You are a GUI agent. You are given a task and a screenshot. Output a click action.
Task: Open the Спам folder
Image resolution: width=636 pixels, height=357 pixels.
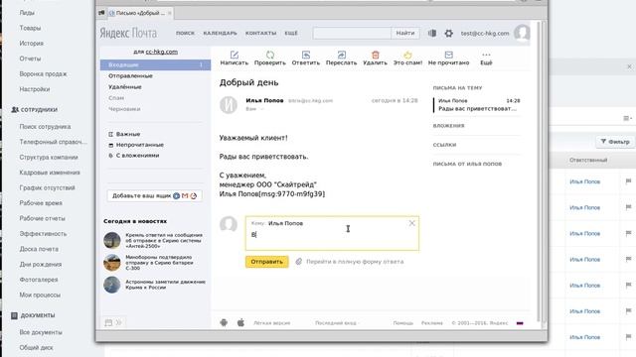click(x=116, y=98)
